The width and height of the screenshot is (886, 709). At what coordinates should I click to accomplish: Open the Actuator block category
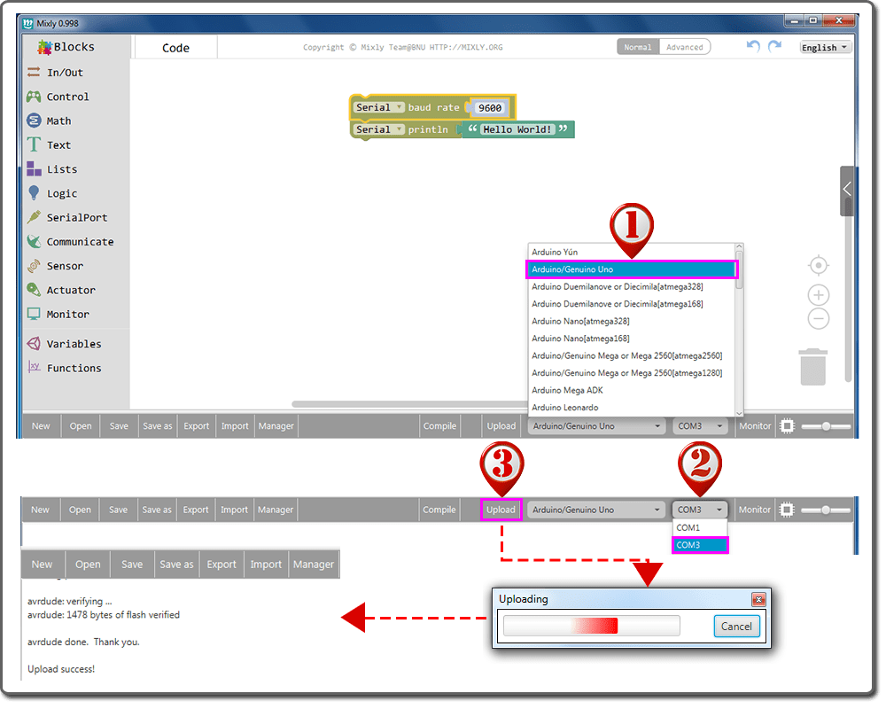71,291
